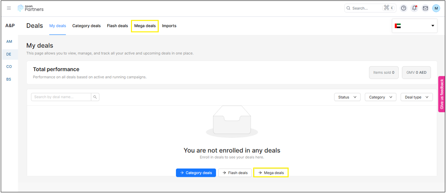Switch to the Flash deals tab

coord(117,26)
